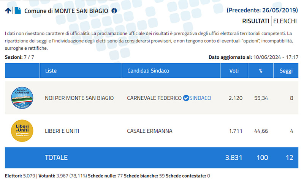
Task: Open candidate CASALE ERMANNA
Action: [150, 131]
